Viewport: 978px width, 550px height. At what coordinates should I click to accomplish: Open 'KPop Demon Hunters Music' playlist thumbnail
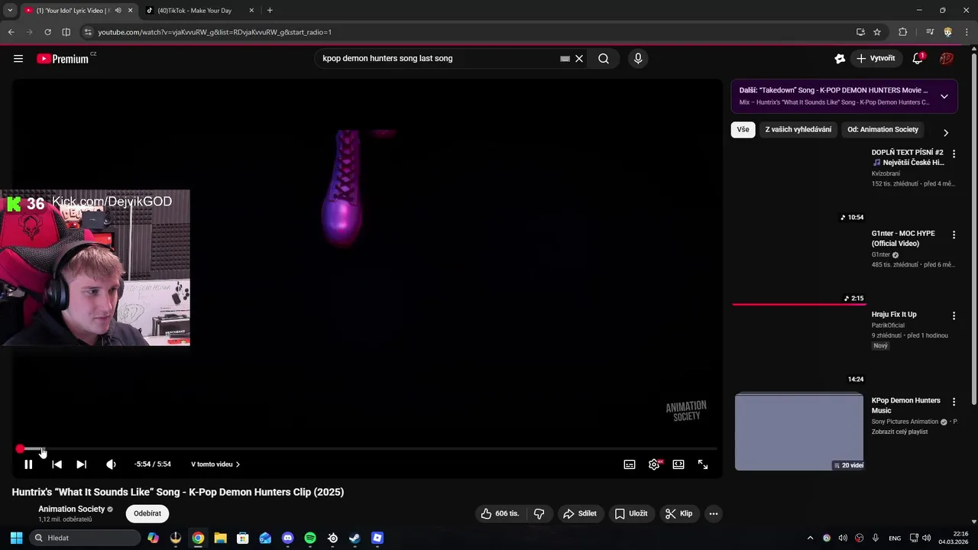tap(799, 432)
